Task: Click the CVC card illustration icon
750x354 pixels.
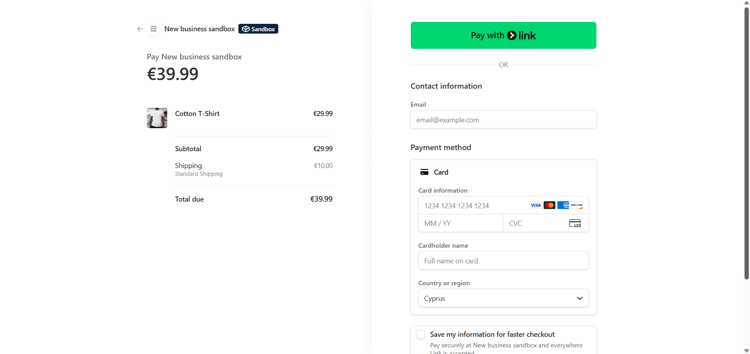Action: pos(575,223)
